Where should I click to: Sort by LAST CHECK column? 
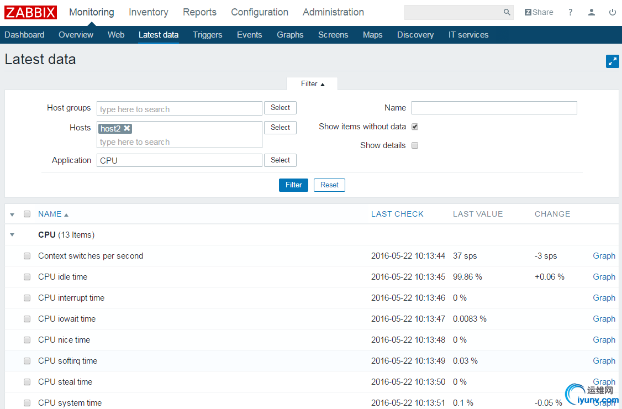(397, 214)
